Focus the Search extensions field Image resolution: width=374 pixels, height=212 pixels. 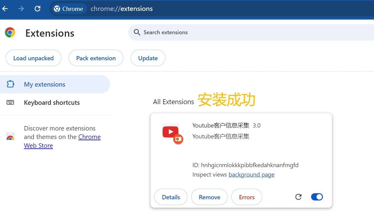coord(251,32)
